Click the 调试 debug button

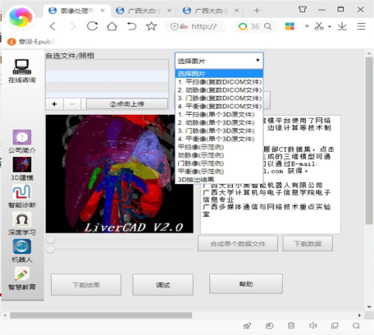pos(163,285)
